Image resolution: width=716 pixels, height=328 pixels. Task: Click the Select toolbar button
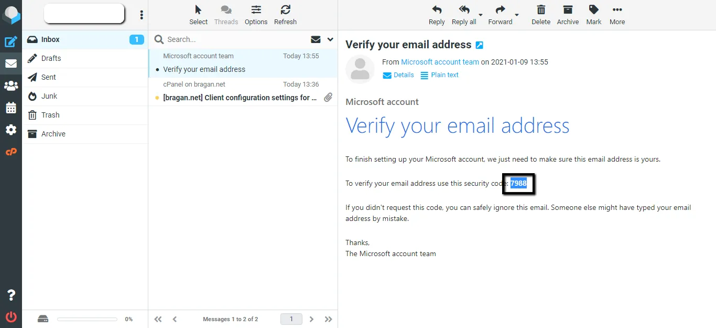[198, 15]
